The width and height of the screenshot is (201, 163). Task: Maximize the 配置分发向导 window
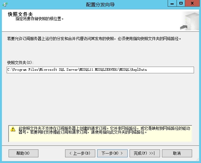[x=181, y=3]
